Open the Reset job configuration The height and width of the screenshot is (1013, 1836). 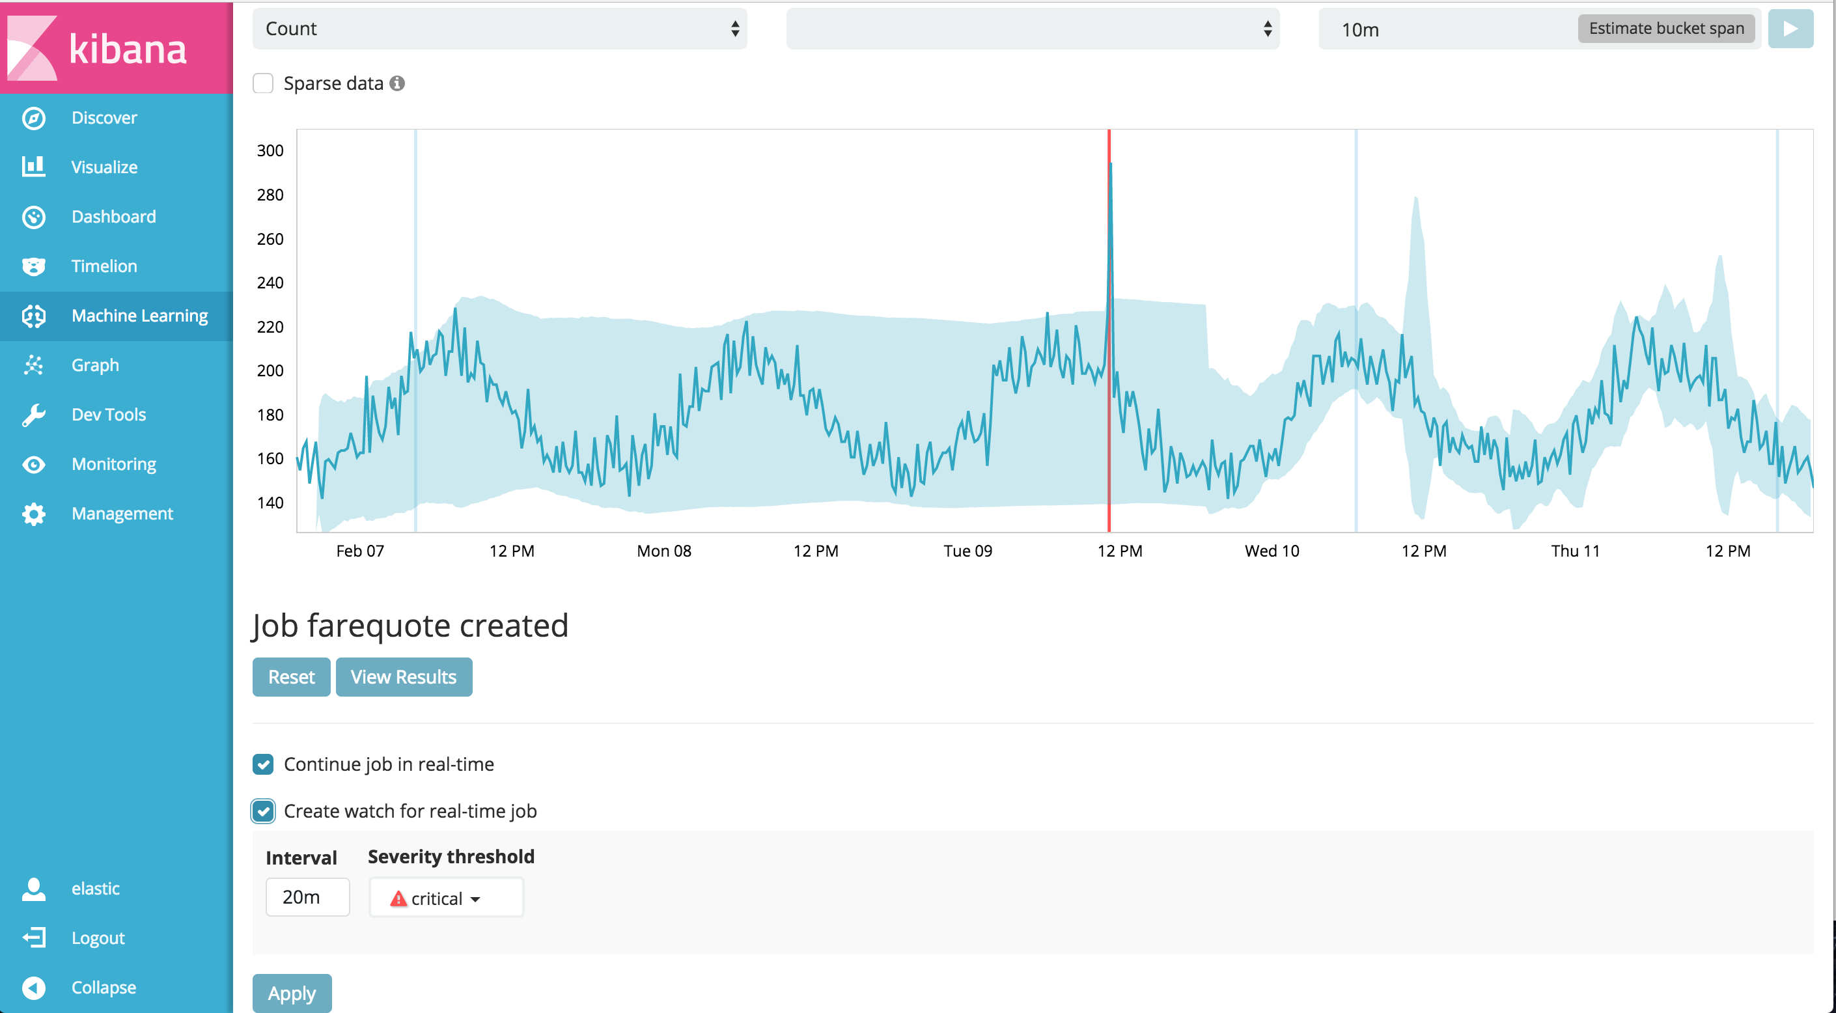tap(290, 678)
